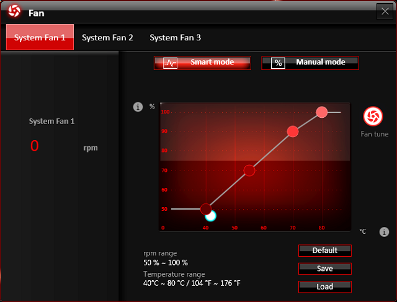
Task: Click the temperature range value text
Action: (192, 283)
